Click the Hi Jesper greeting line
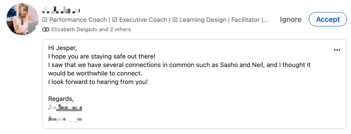The width and height of the screenshot is (351, 134). click(62, 48)
